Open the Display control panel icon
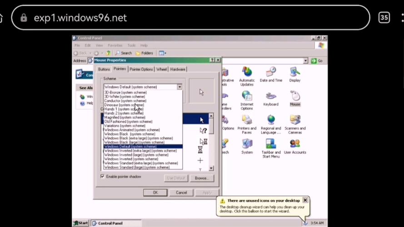 coord(295,74)
